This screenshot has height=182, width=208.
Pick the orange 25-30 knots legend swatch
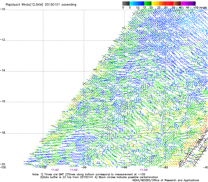[x=162, y=3]
